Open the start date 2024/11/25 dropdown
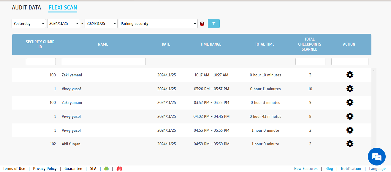 pyautogui.click(x=64, y=24)
